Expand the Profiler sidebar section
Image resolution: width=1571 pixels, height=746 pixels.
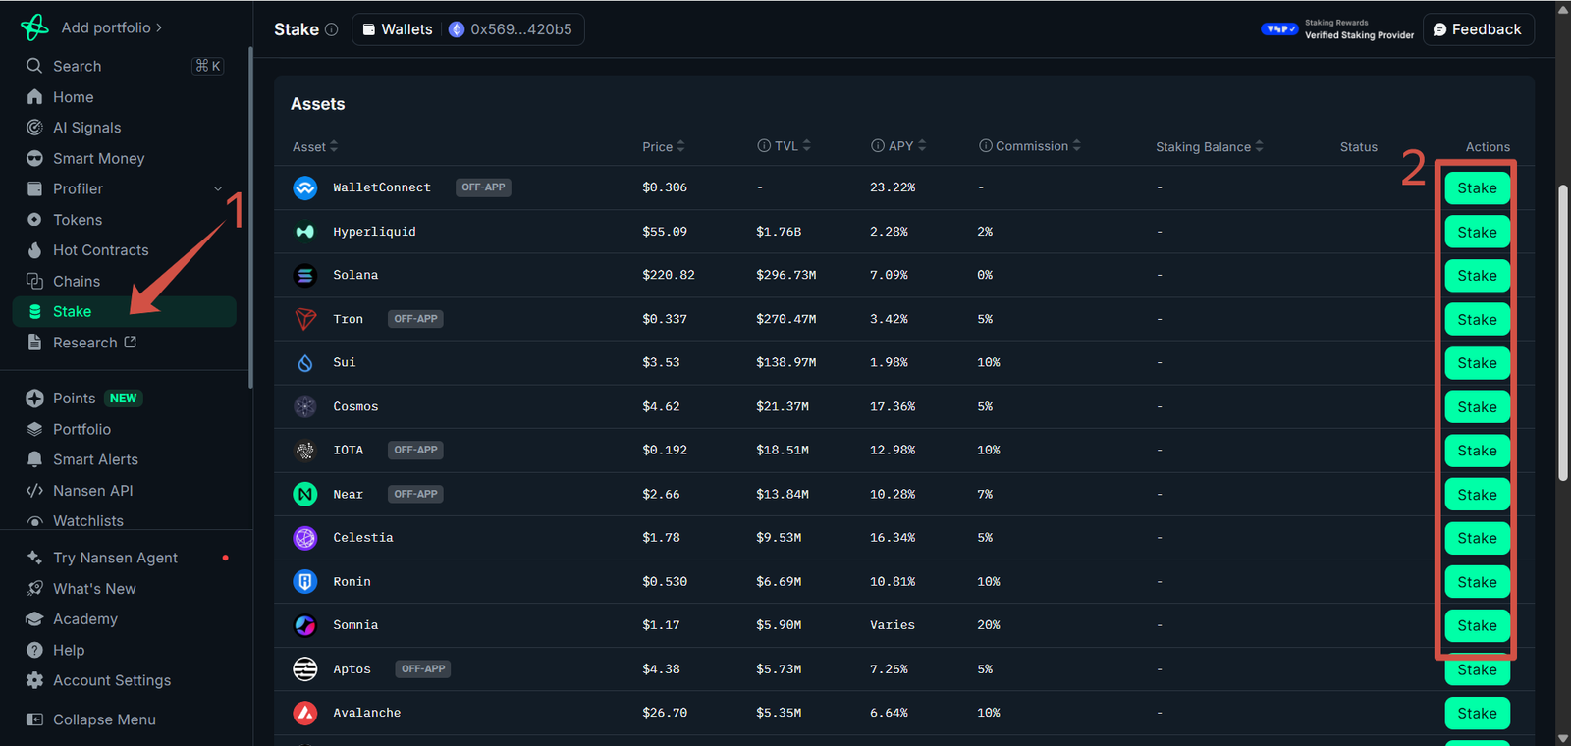coord(218,188)
